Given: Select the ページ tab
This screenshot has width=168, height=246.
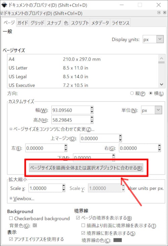Looking at the screenshot, I should [x=9, y=22].
